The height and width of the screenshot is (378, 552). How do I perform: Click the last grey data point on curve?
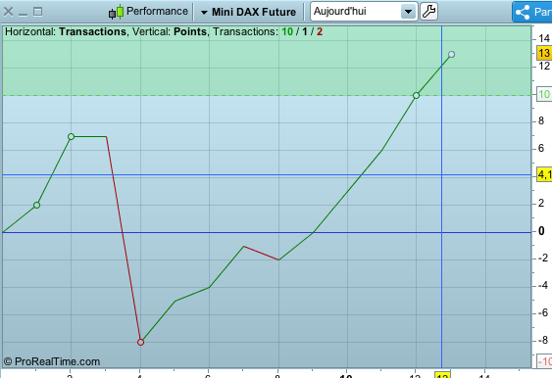(x=451, y=55)
